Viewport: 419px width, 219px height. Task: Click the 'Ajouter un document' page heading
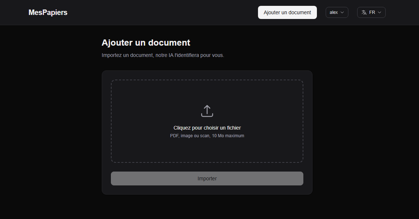[146, 43]
